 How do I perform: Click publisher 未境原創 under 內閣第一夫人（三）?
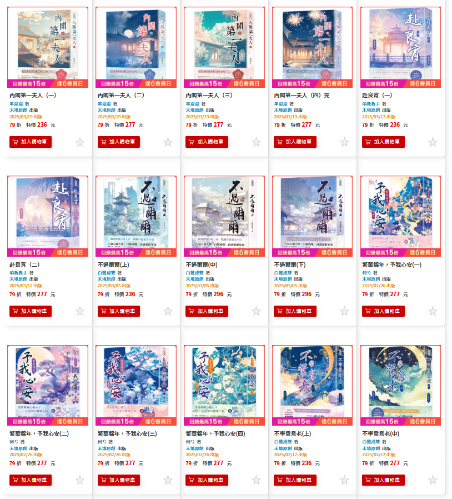click(194, 110)
